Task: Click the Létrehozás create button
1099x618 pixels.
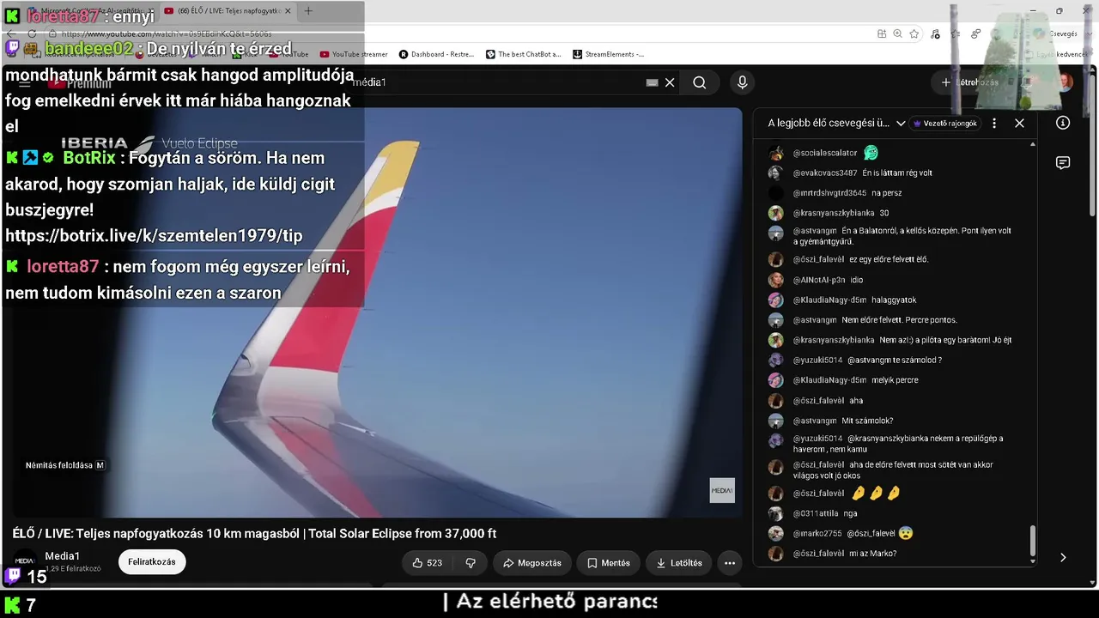Action: click(970, 82)
